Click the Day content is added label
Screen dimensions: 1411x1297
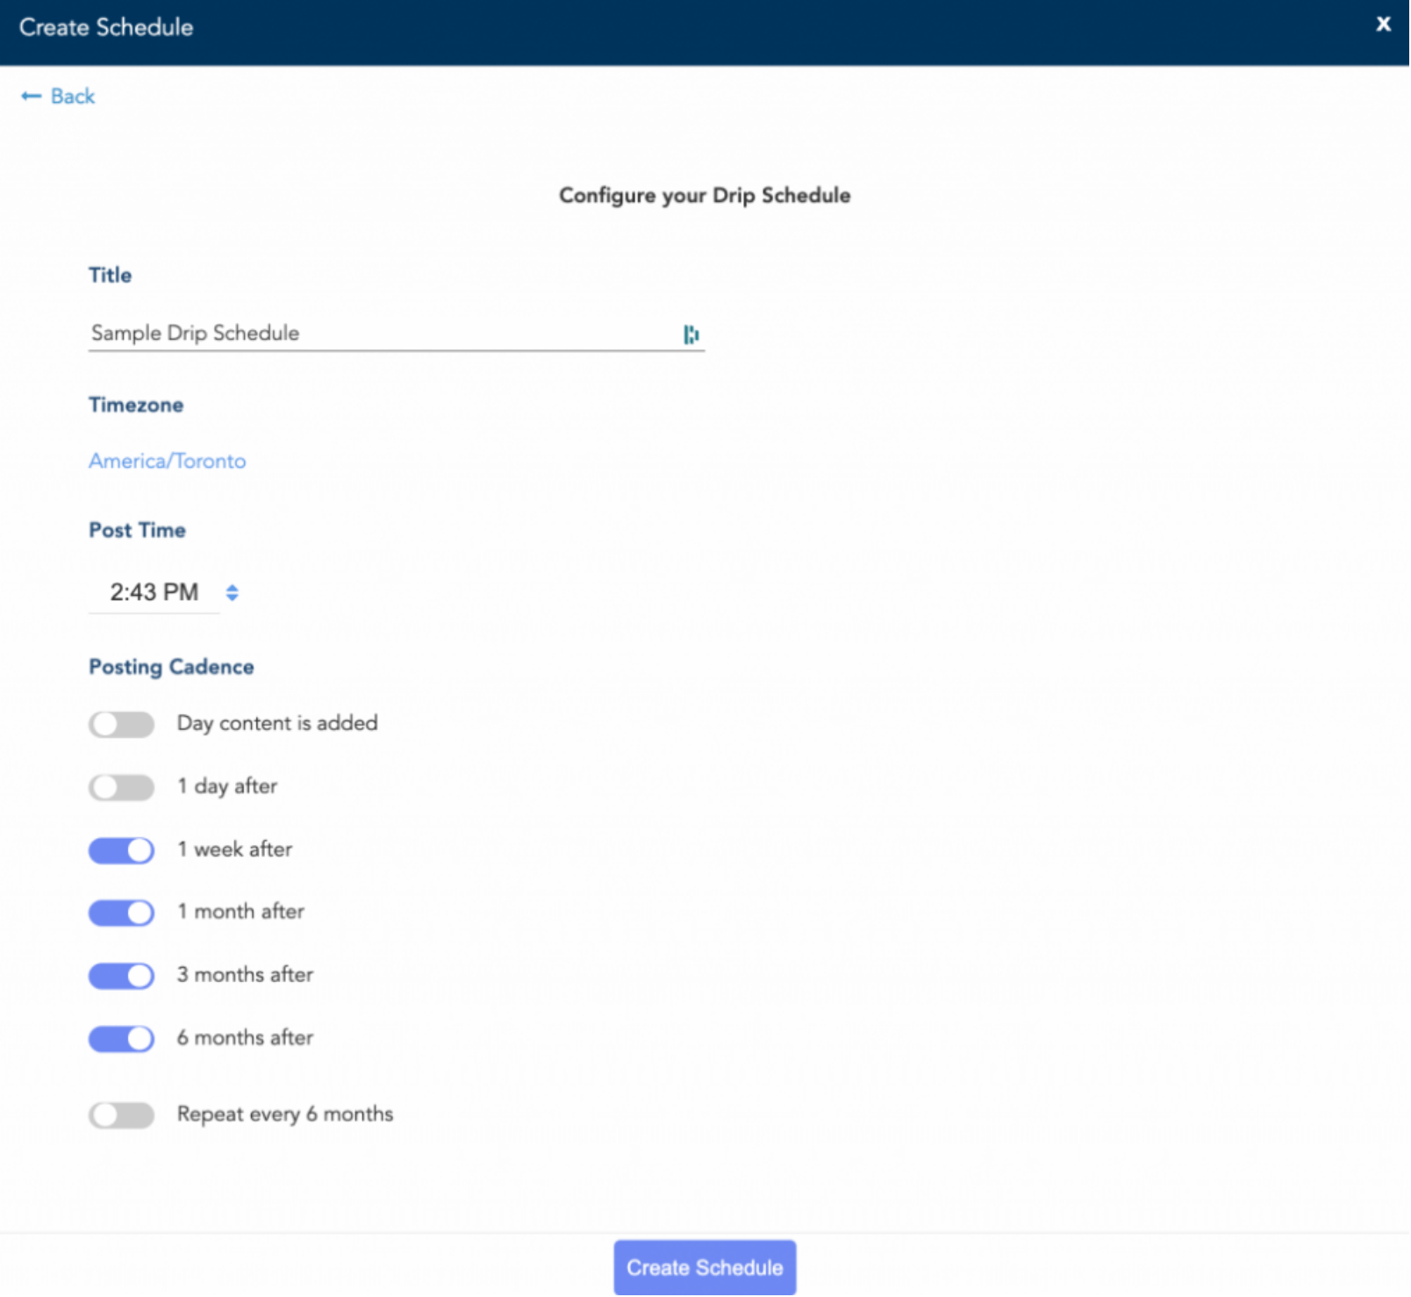coord(277,724)
